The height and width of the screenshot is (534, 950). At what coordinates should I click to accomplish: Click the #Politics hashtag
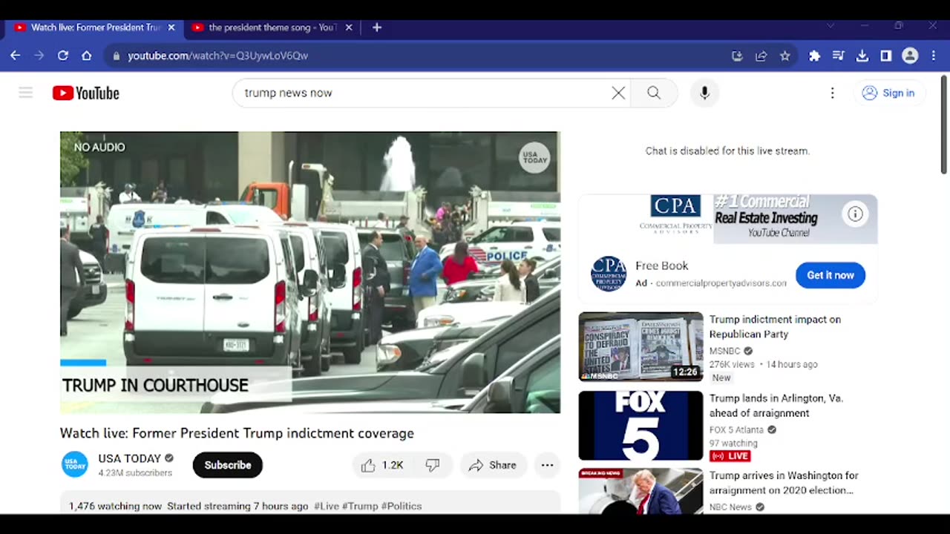(402, 506)
